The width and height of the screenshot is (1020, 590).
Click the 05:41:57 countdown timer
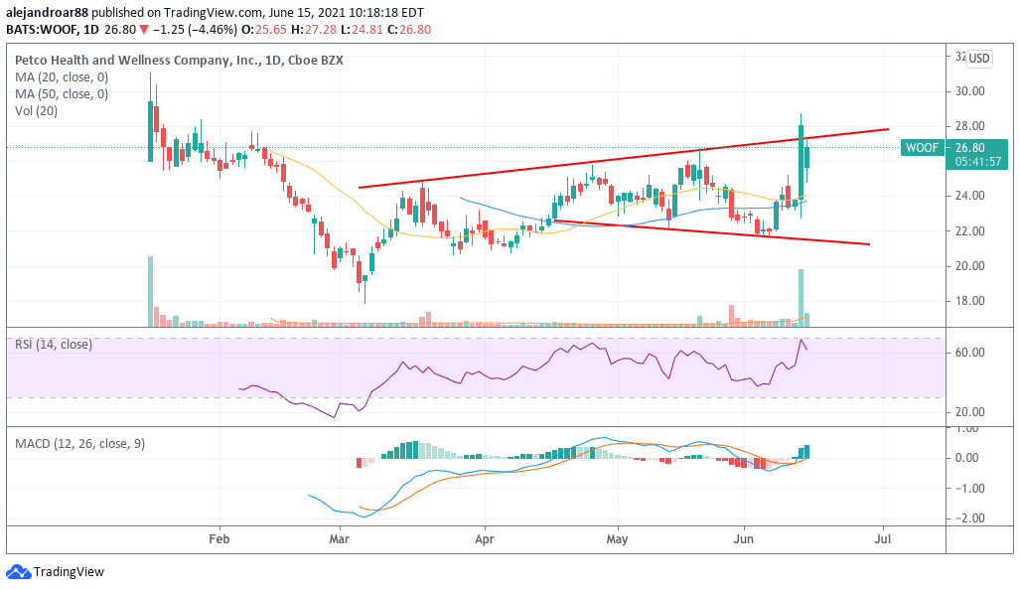977,161
